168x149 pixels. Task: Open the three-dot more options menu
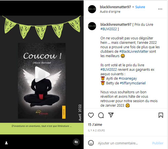pos(160,9)
